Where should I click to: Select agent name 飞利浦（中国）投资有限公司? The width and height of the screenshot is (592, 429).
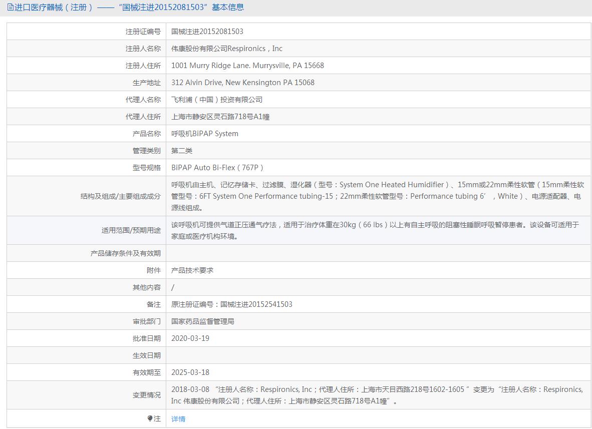[x=217, y=100]
